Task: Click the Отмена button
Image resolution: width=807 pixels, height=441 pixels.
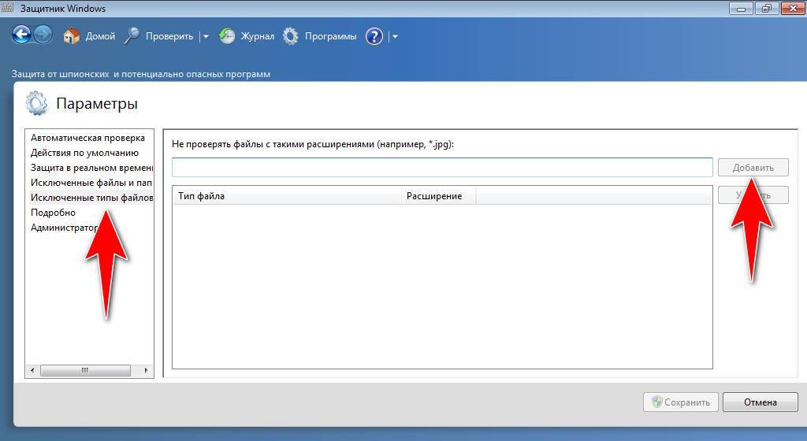Action: (760, 402)
